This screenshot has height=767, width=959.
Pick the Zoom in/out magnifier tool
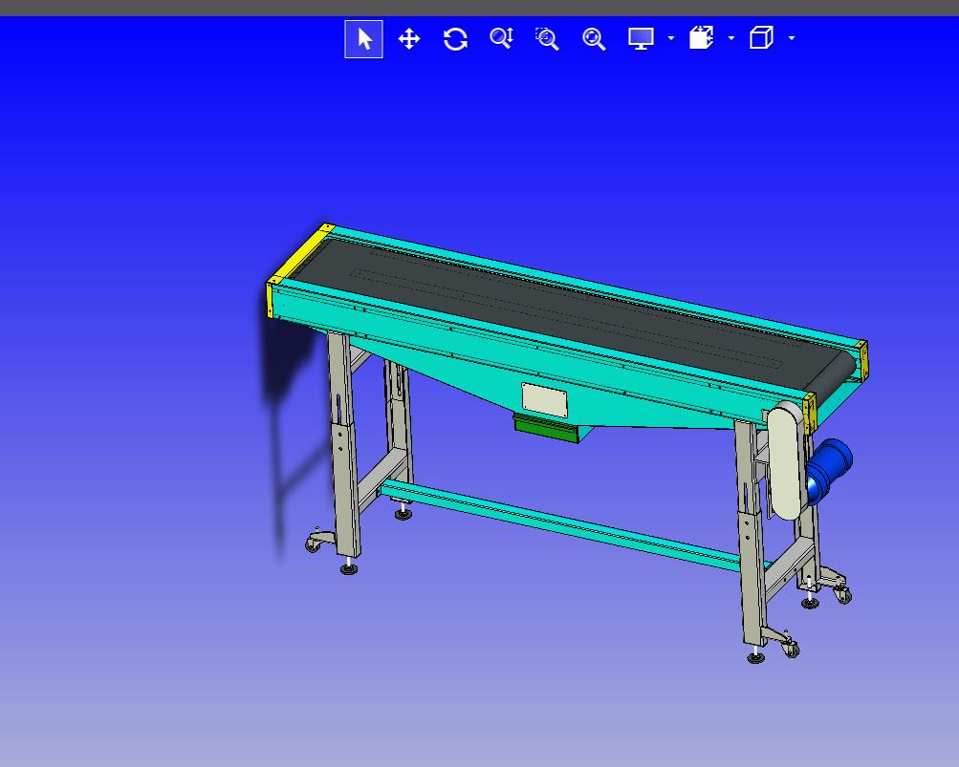[502, 38]
